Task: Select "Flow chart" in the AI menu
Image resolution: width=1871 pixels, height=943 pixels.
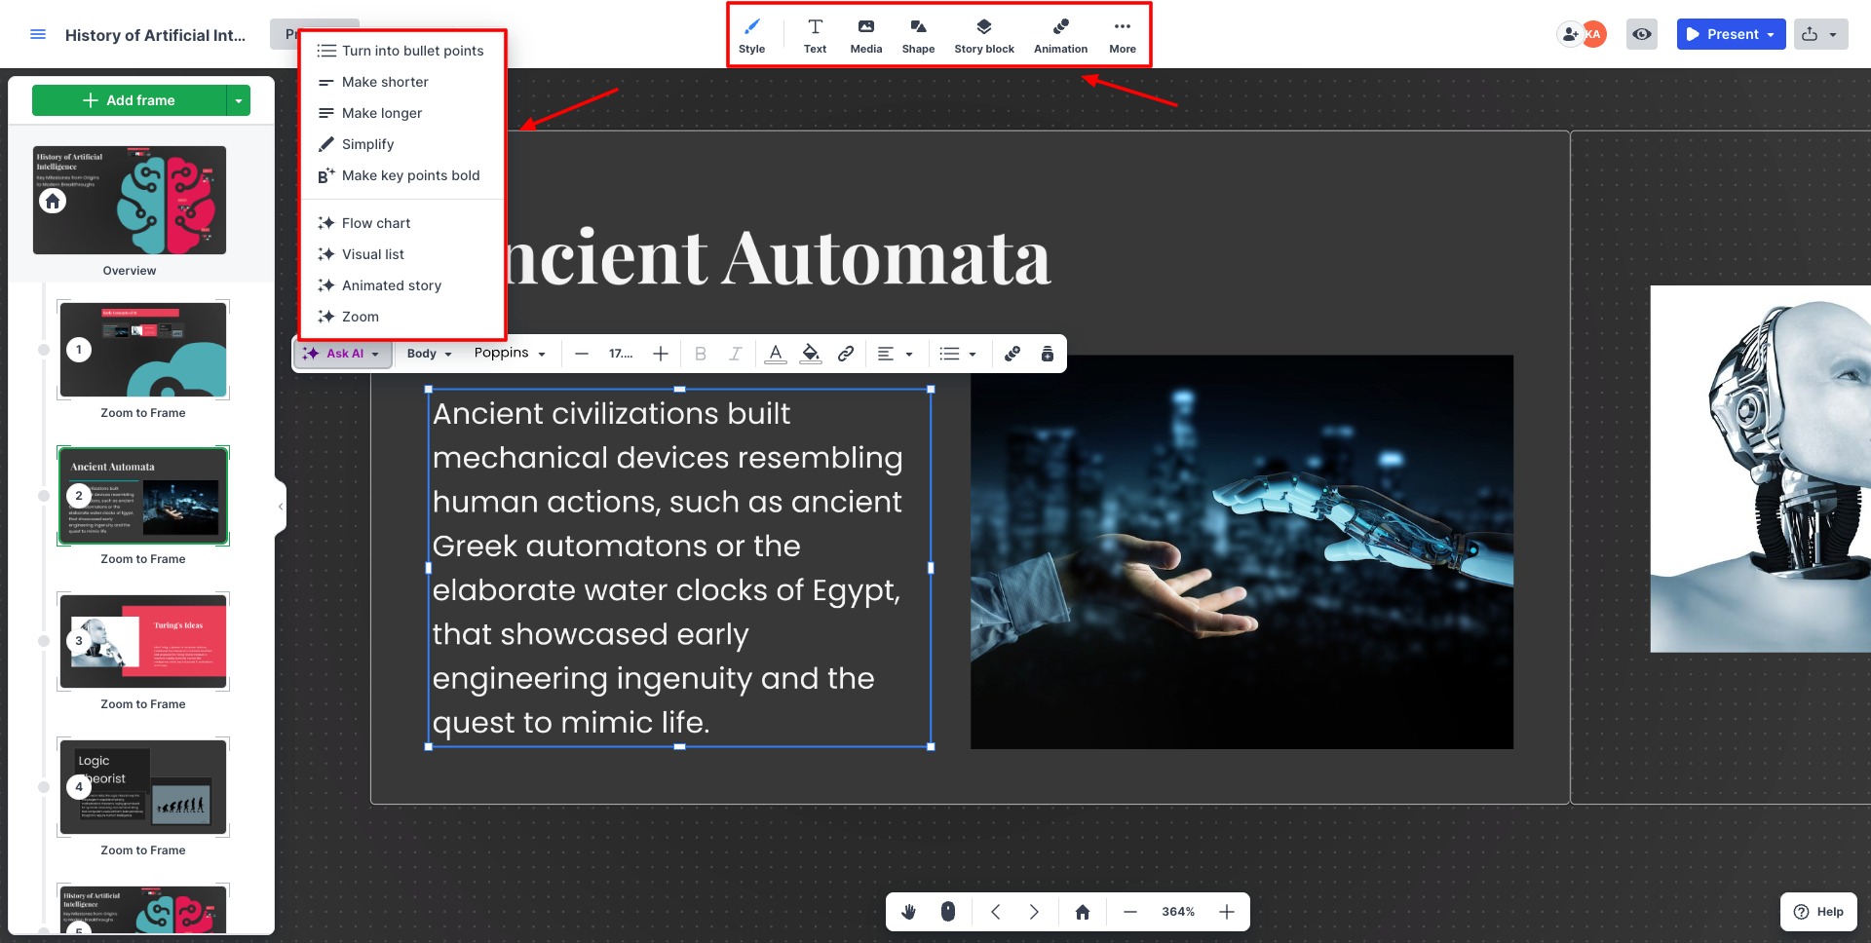Action: pos(376,223)
